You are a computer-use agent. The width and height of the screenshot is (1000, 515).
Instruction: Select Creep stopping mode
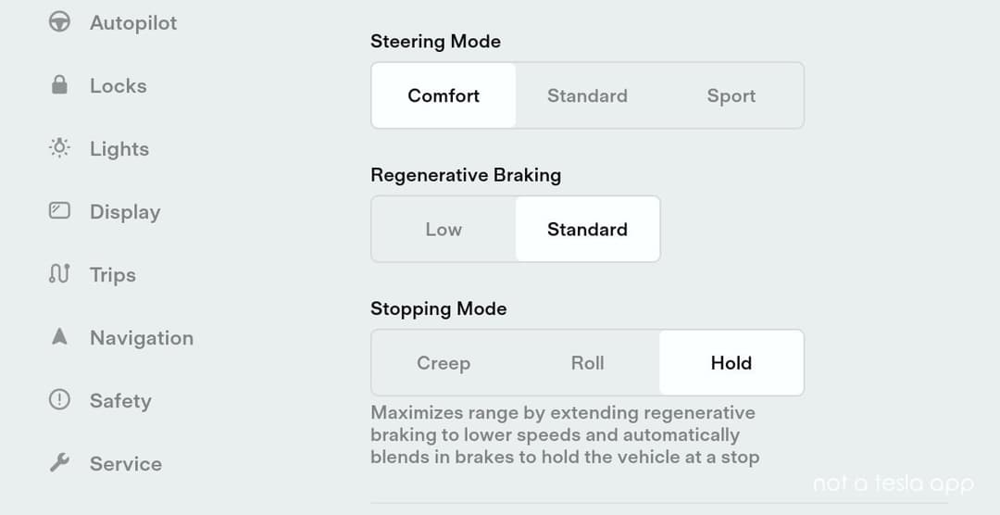(444, 363)
